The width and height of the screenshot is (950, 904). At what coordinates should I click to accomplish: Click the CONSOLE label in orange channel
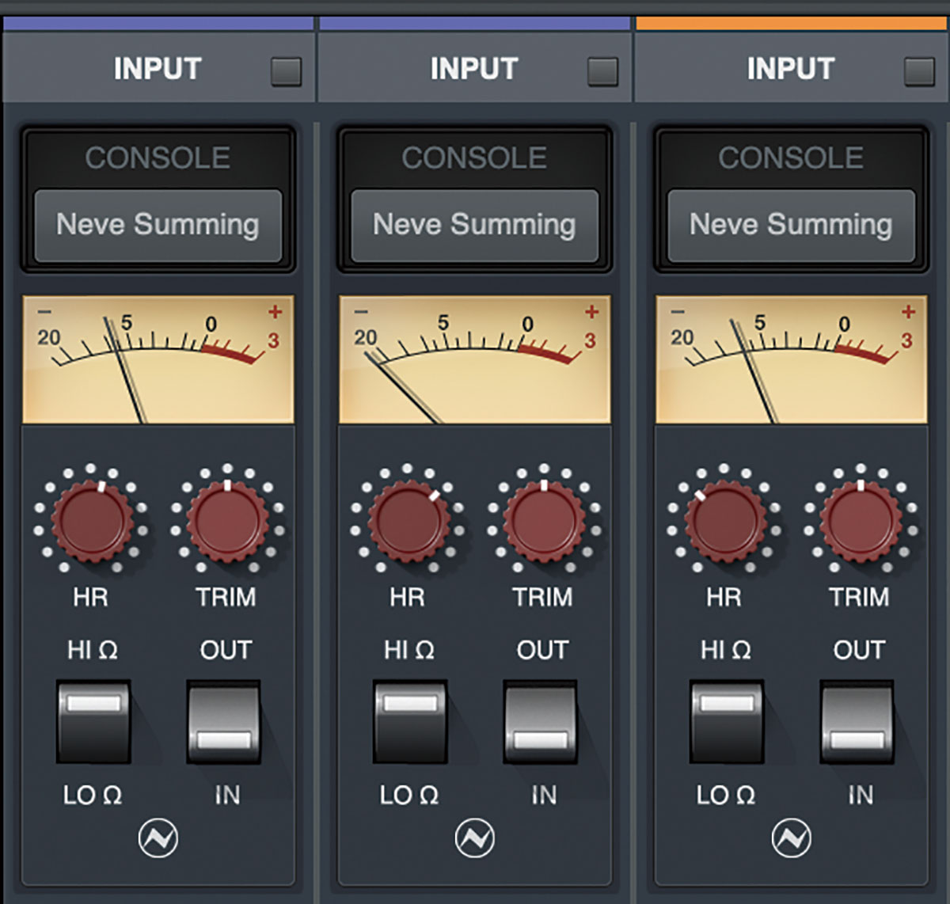791,158
